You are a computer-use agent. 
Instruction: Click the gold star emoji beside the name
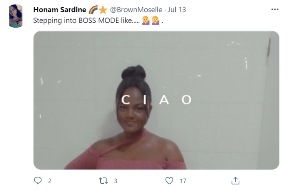coord(103,10)
